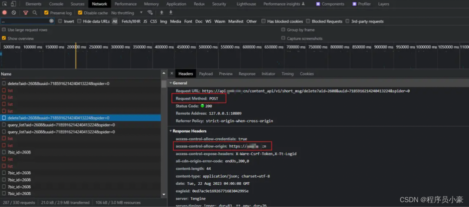469x207 pixels.
Task: Click the '287 / 330 requests' status text
Action: point(19,203)
